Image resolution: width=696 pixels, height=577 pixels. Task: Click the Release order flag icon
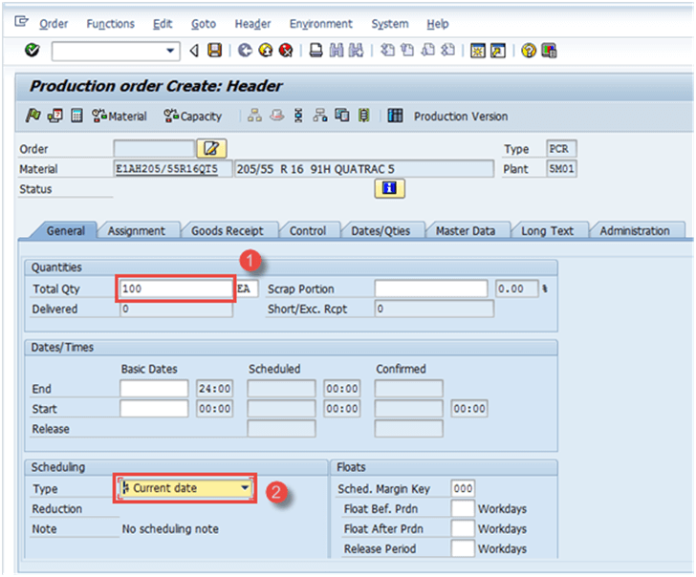33,116
